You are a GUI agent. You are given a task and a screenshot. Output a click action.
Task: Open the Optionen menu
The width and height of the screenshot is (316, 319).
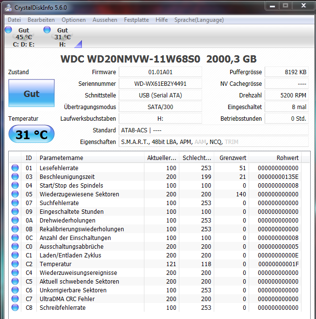(74, 20)
